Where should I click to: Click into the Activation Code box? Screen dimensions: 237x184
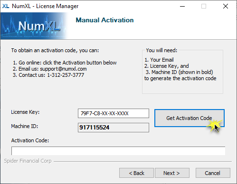pyautogui.click(x=118, y=151)
